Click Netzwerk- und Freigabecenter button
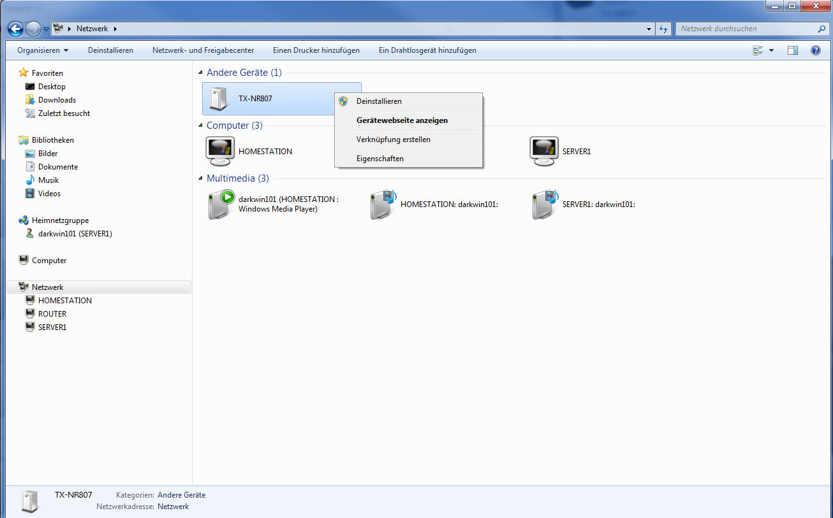The width and height of the screenshot is (833, 518). (203, 50)
